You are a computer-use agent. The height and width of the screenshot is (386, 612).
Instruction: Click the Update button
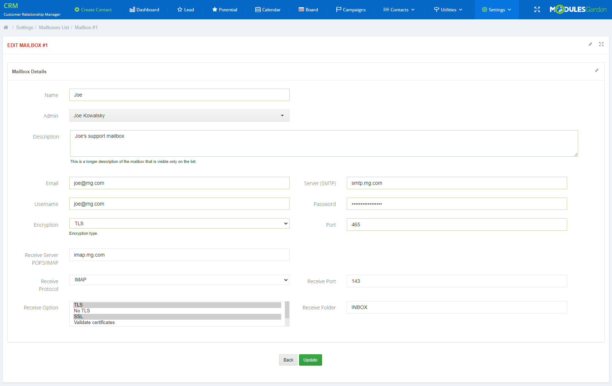(x=310, y=360)
